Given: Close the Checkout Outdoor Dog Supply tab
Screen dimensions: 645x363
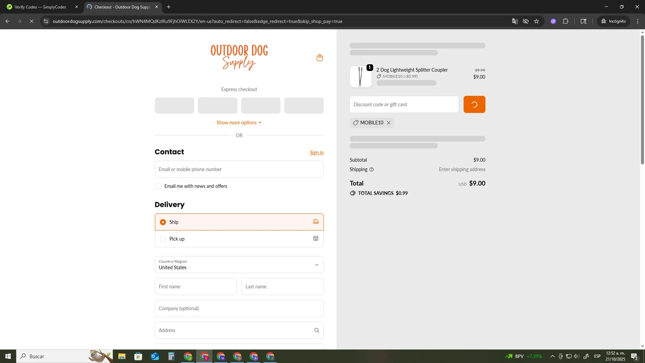Looking at the screenshot, I should (157, 7).
